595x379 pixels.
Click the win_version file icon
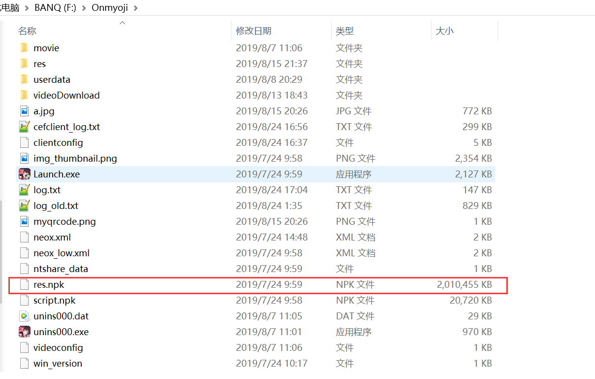click(x=24, y=363)
